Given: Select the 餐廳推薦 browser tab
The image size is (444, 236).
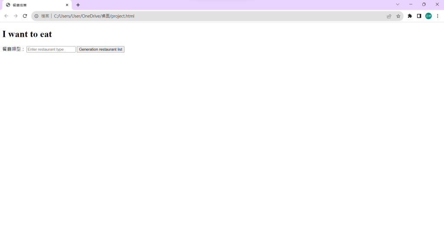Looking at the screenshot, I should 37,5.
